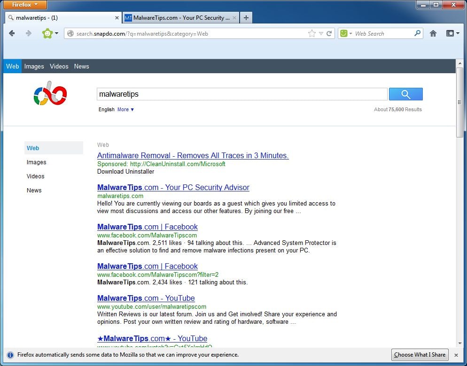
Task: Expand the More language dropdown
Action: (x=125, y=109)
